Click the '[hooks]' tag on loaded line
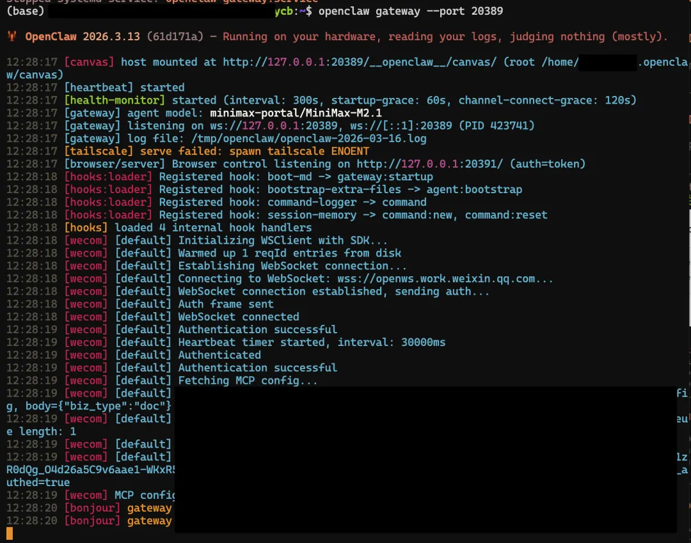This screenshot has height=543, width=691. (x=86, y=228)
